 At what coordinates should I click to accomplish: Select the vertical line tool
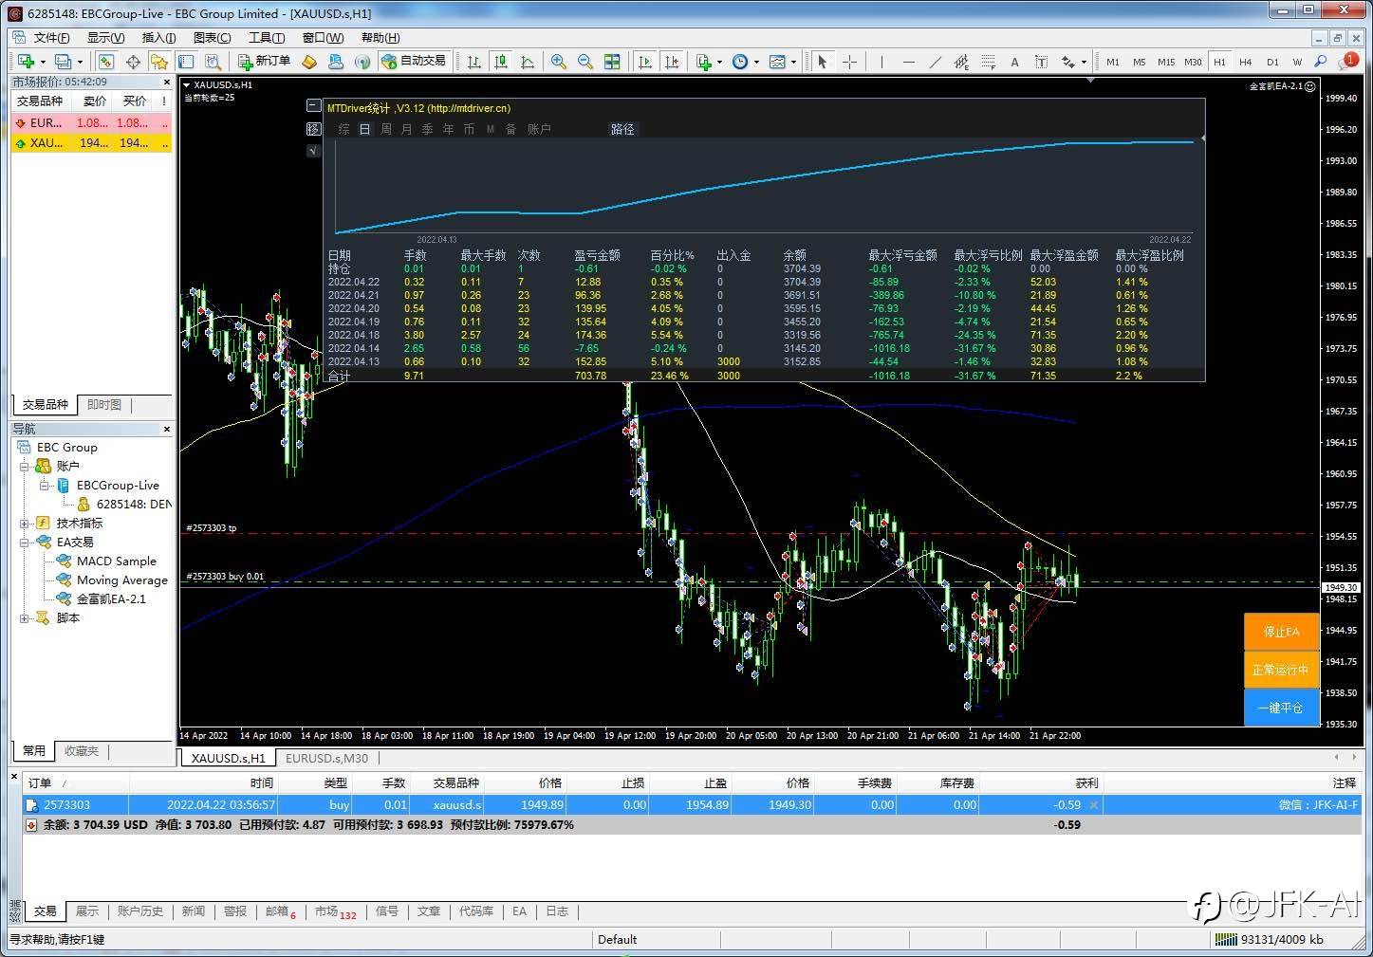881,62
